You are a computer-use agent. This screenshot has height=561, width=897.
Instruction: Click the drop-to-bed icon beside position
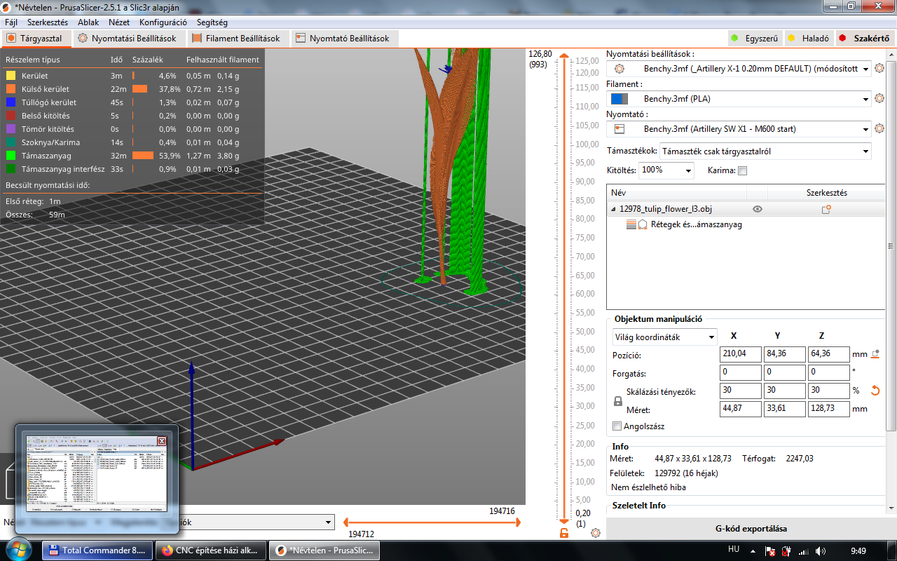pyautogui.click(x=875, y=354)
